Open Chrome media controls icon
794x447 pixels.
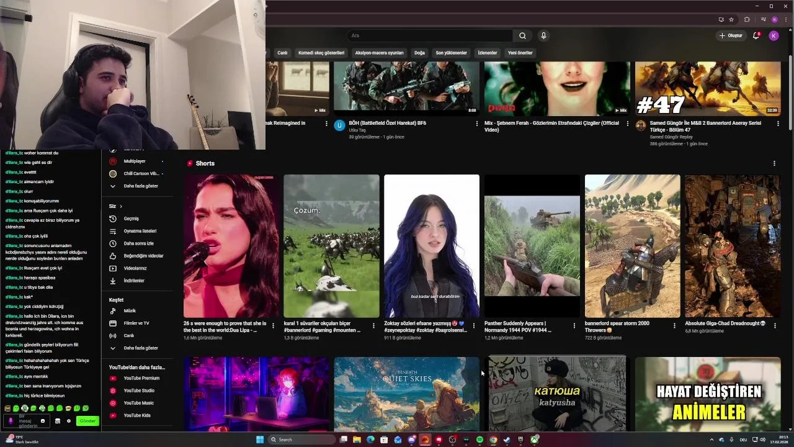pos(762,19)
